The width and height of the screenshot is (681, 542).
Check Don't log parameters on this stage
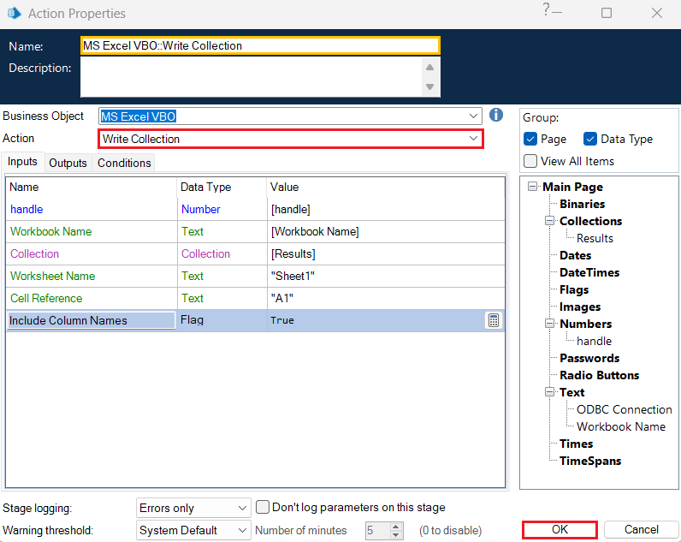pyautogui.click(x=264, y=508)
